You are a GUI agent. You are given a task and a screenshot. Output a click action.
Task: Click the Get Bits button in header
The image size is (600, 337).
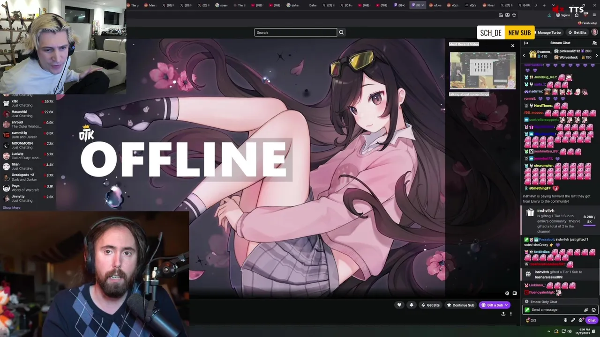tap(577, 32)
